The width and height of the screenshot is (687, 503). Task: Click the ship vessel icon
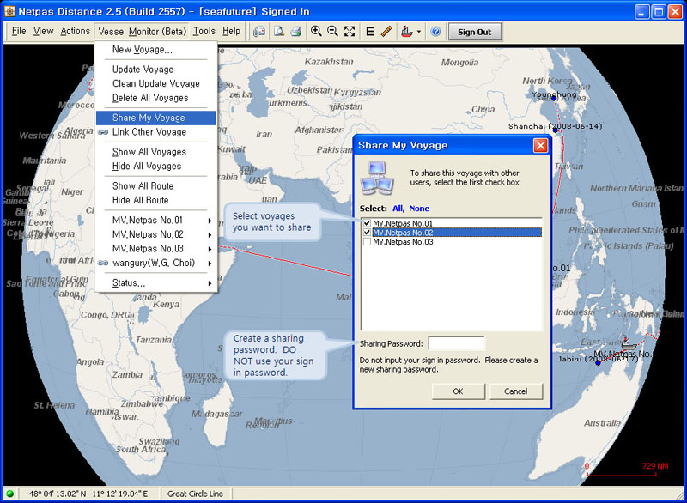[407, 32]
